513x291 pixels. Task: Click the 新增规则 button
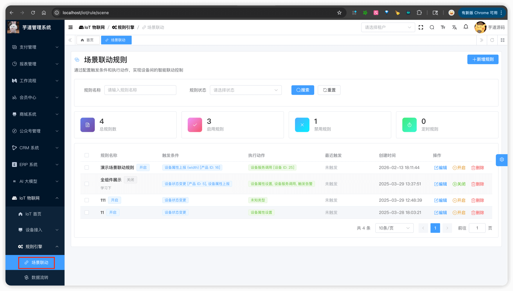coord(483,59)
